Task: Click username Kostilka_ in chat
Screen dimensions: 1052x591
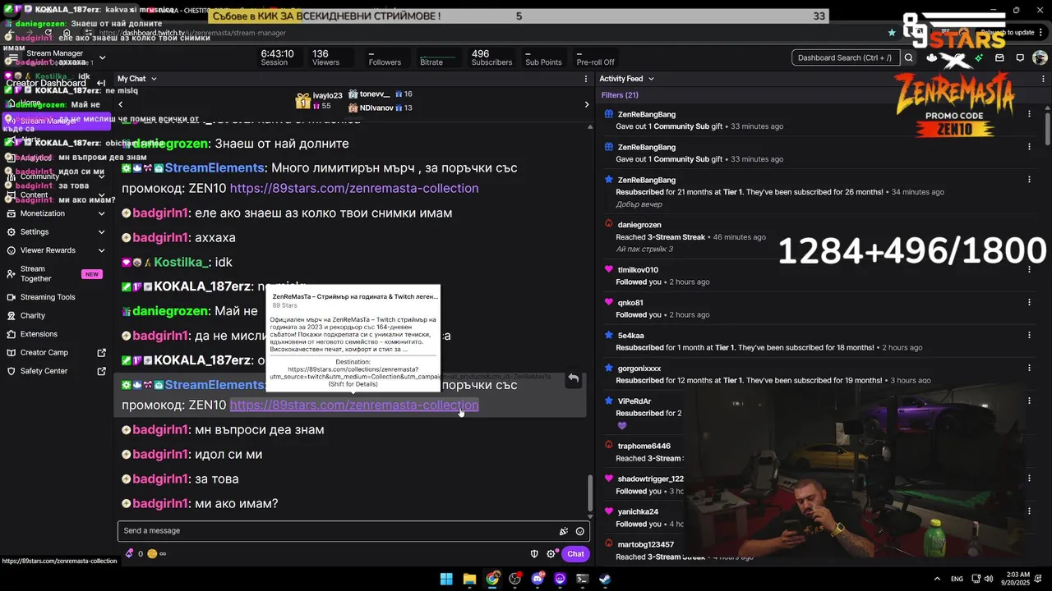Action: click(x=181, y=262)
